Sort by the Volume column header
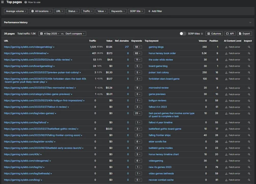This screenshot has width=256, height=184. pos(203,41)
